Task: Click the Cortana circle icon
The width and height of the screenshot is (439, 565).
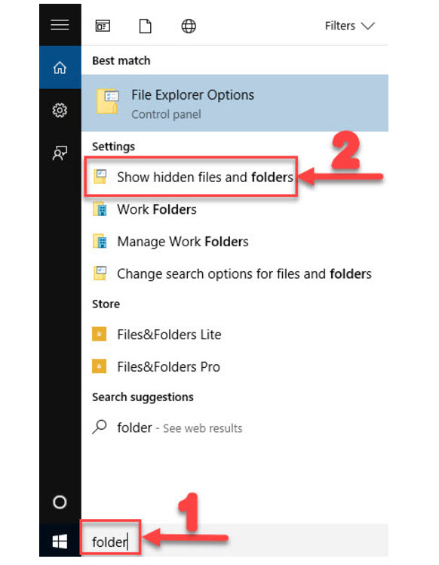Action: [x=60, y=502]
